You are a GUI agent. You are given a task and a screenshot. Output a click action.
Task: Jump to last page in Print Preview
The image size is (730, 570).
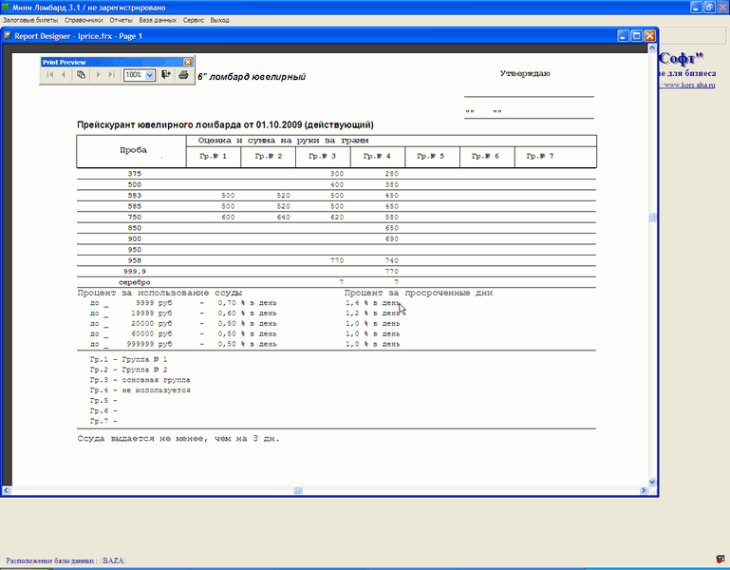[x=111, y=74]
